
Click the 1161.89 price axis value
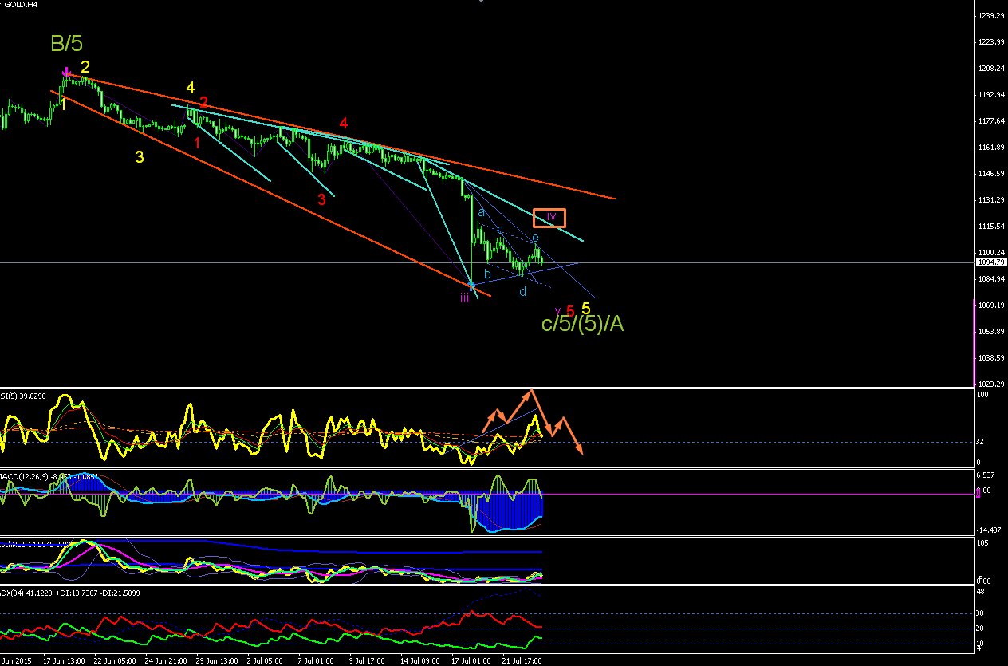[x=993, y=148]
